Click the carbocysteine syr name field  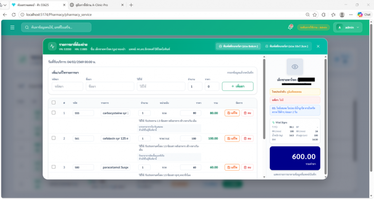(116, 113)
